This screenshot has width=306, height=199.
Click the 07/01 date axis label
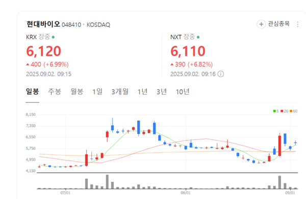click(x=65, y=193)
